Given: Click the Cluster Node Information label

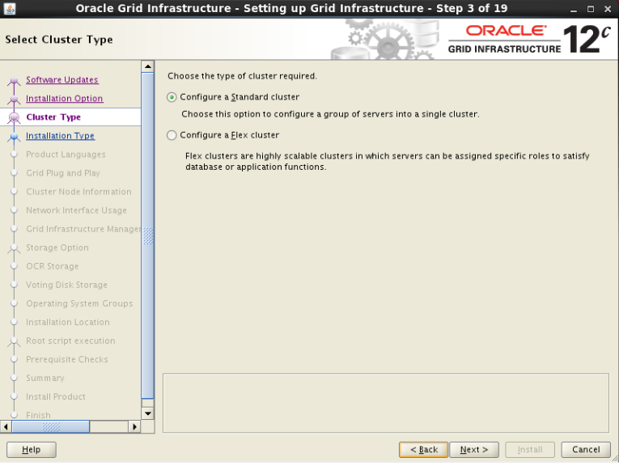Looking at the screenshot, I should (x=78, y=192).
